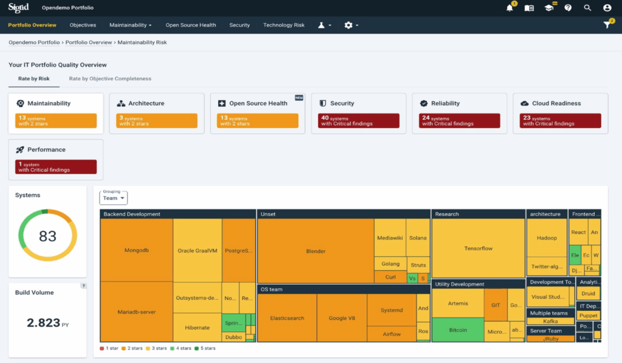Image resolution: width=622 pixels, height=363 pixels.
Task: Toggle the 5 stars legend entry
Action: (205, 348)
